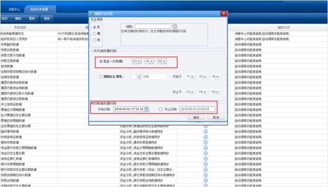The height and width of the screenshot is (187, 328).
Task: Click the clock icon in the 银行存款明细数据 row
Action: pos(206,164)
